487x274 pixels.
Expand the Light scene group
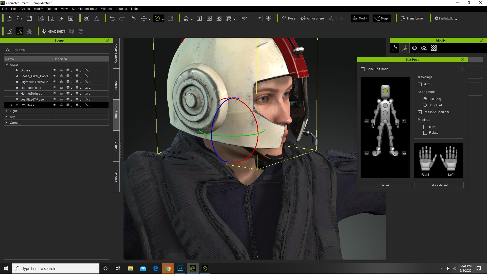pos(6,111)
